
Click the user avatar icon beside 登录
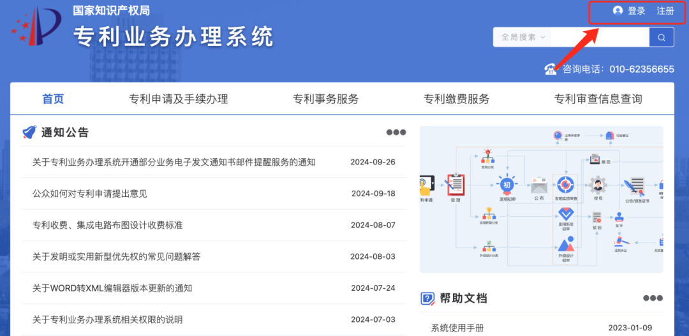tap(618, 11)
